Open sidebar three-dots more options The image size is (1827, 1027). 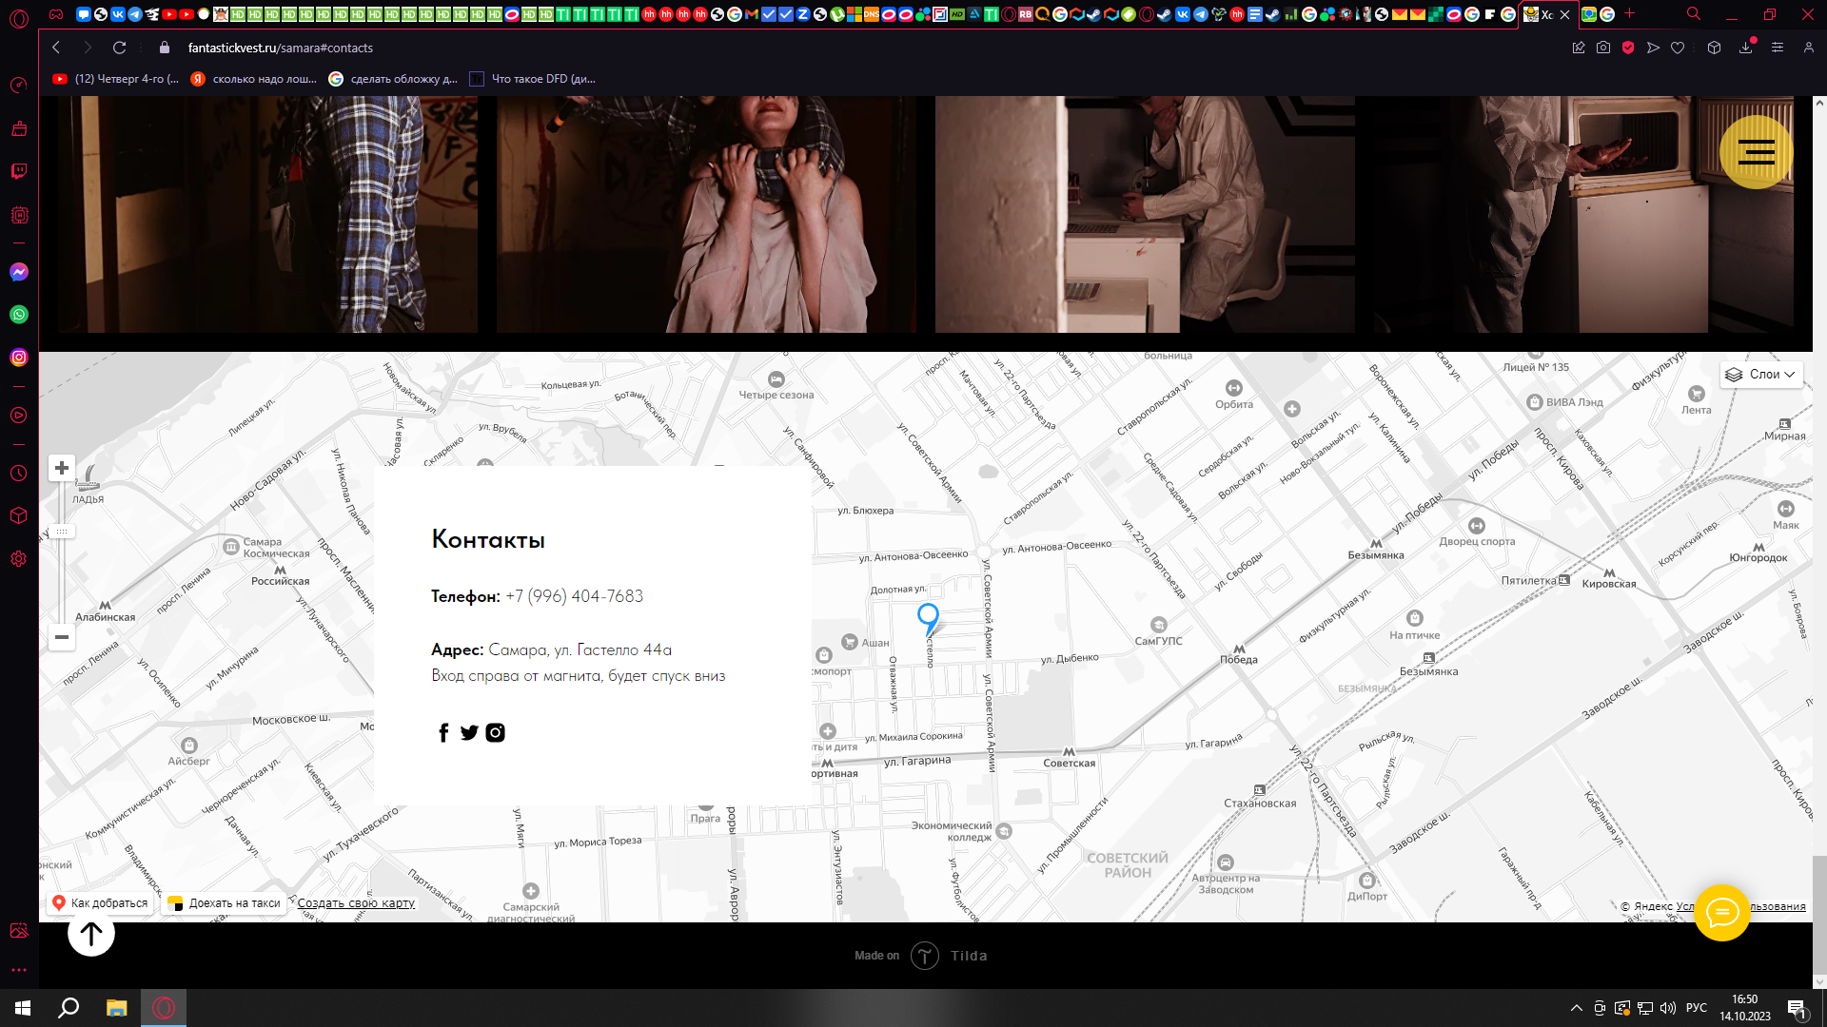[19, 970]
